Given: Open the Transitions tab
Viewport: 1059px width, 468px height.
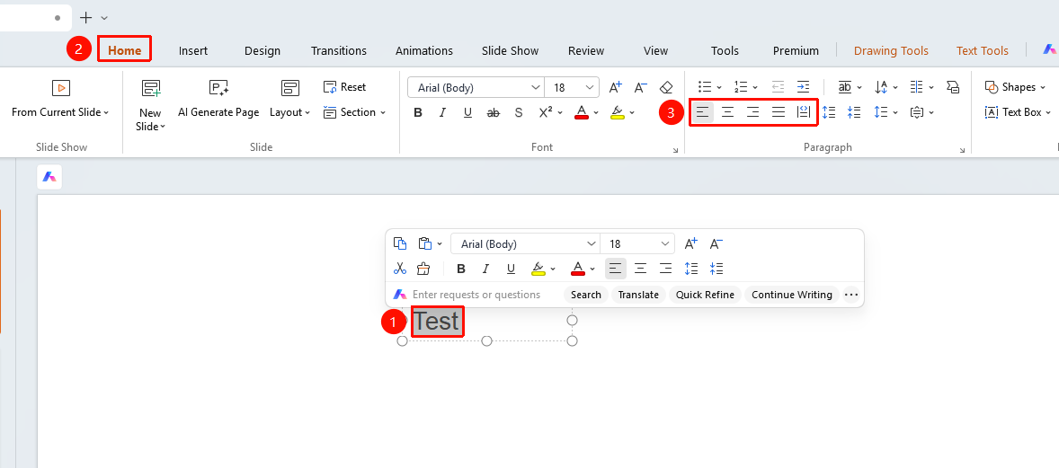Looking at the screenshot, I should click(x=338, y=50).
